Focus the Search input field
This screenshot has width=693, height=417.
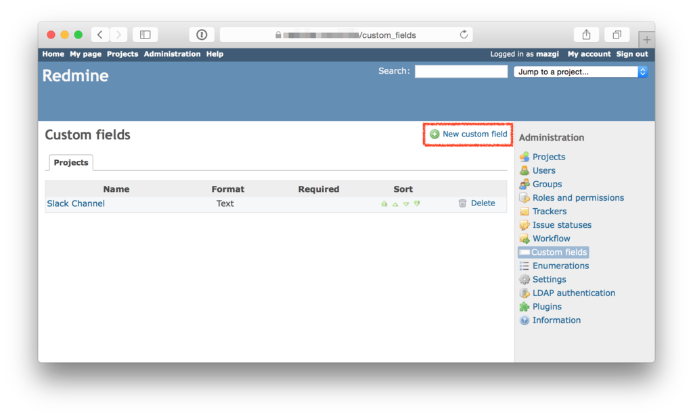461,72
